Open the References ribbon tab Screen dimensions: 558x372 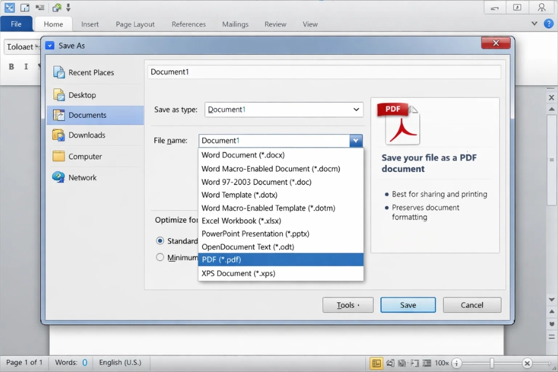point(188,24)
